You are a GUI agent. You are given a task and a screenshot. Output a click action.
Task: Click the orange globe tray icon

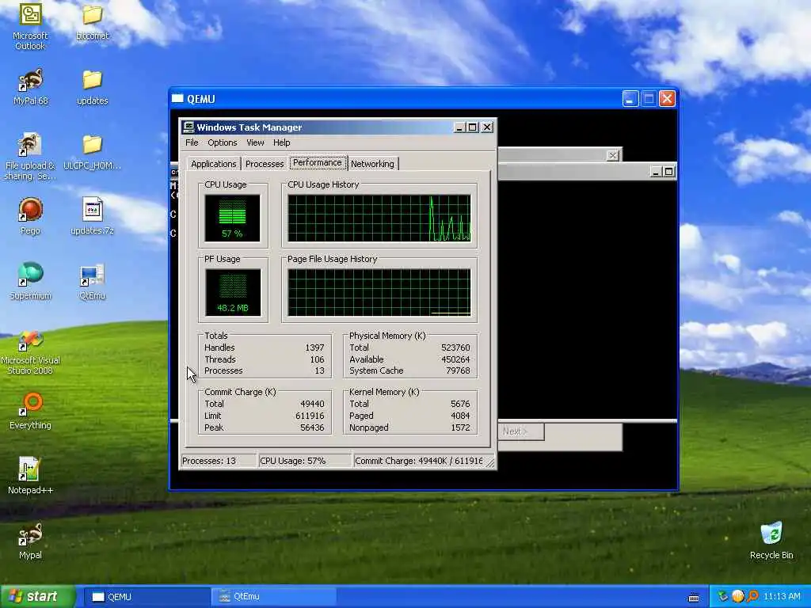pos(737,596)
